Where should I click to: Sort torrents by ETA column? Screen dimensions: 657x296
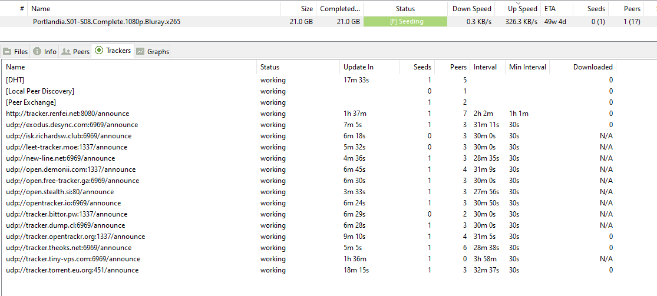[x=557, y=9]
